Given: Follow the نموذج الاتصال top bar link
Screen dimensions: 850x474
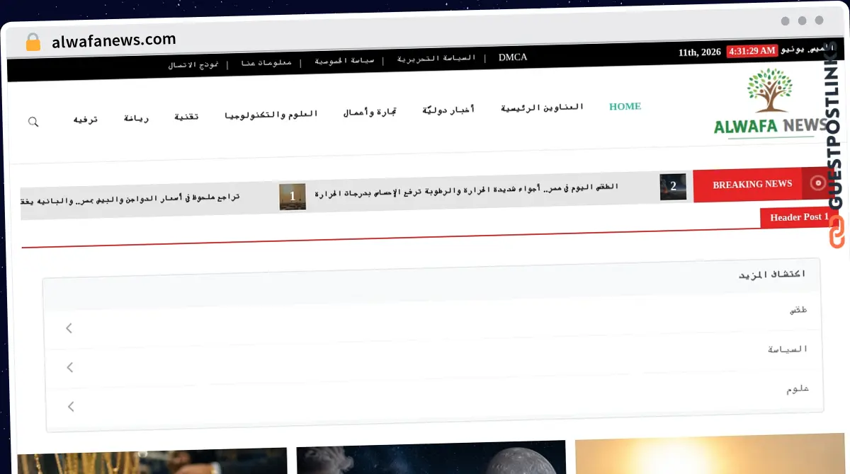Looking at the screenshot, I should (193, 65).
